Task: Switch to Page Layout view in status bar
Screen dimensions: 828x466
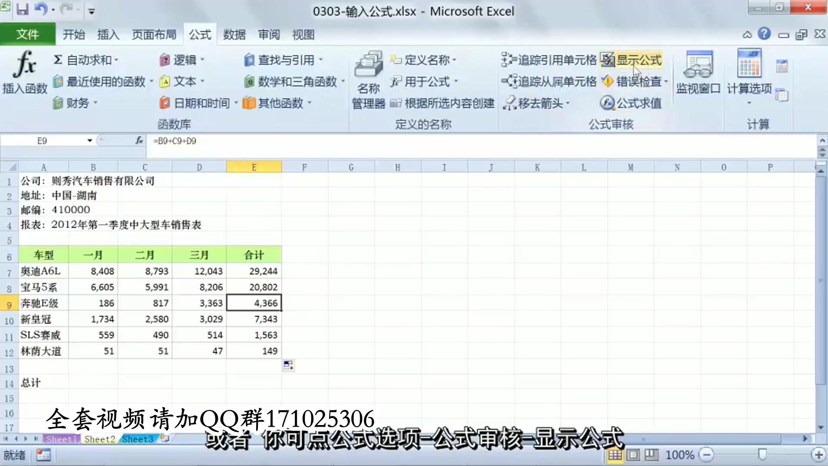Action: tap(634, 455)
